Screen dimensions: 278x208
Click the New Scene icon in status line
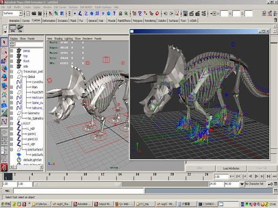tap(28, 14)
